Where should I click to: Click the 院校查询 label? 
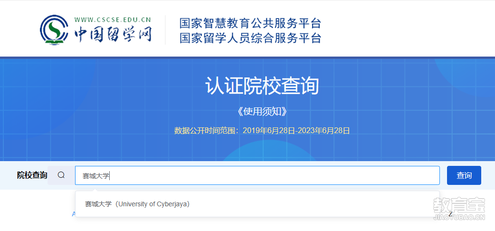click(x=32, y=175)
